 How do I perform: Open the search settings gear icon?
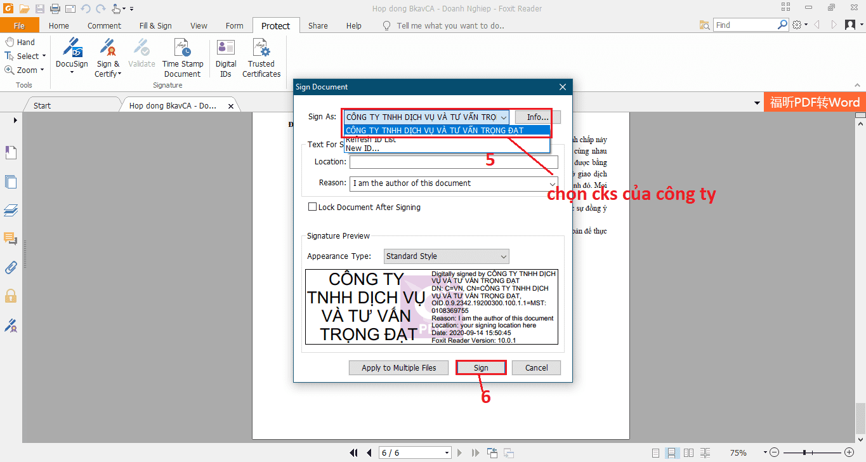point(797,25)
